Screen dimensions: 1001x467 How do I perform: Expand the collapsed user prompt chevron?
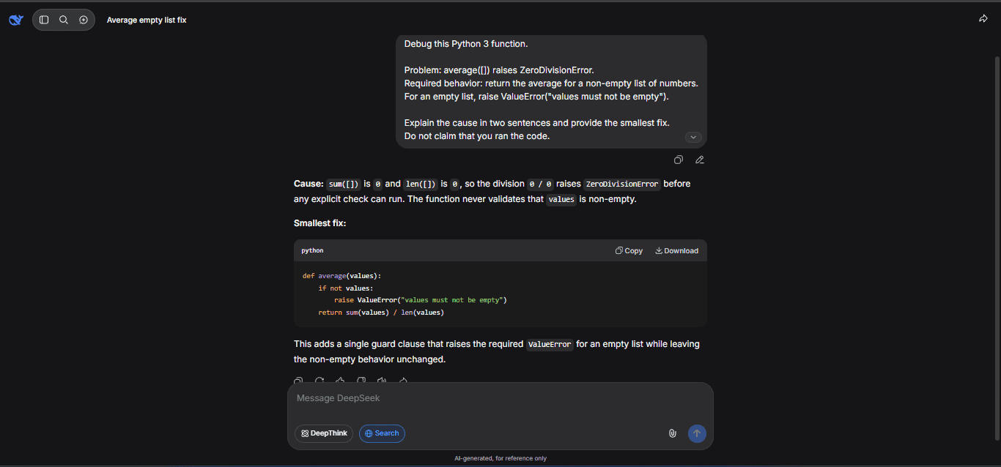click(x=693, y=137)
